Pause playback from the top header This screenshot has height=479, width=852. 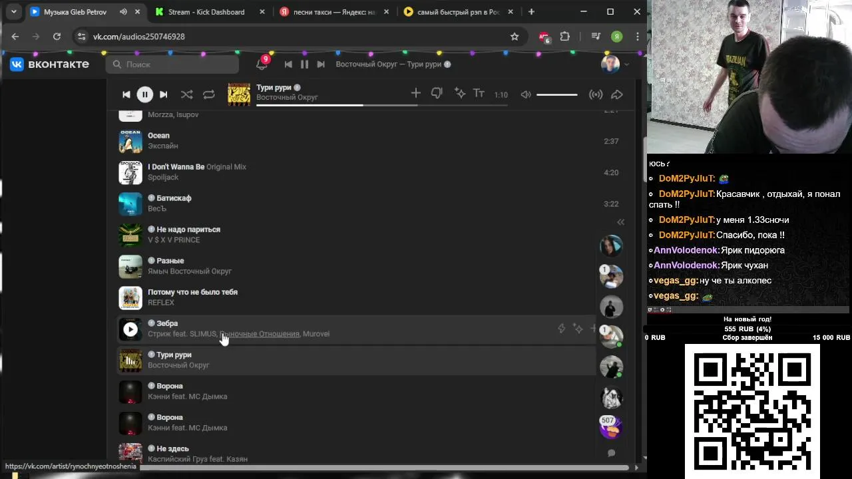coord(304,64)
